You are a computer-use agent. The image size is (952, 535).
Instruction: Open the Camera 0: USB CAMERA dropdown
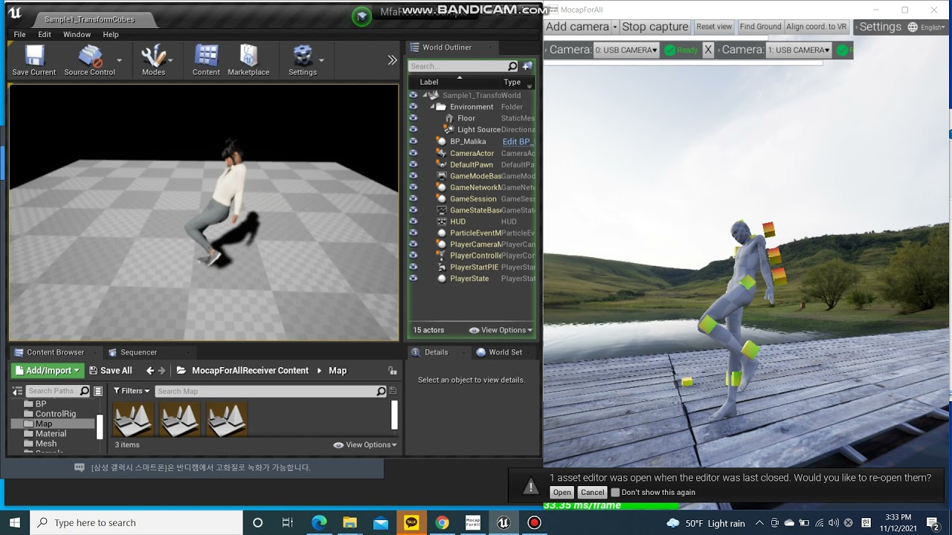(x=626, y=50)
